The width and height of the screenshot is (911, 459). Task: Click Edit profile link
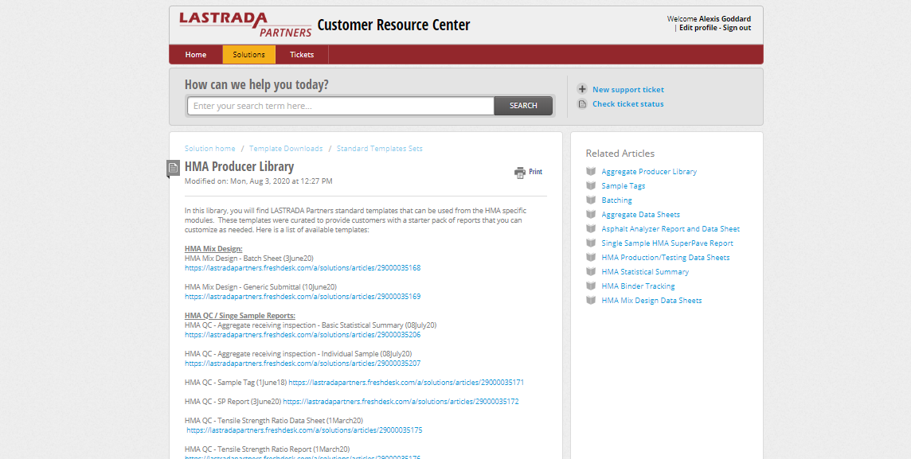tap(698, 28)
